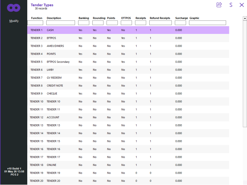
Task: Click the Points filter field
Action: (x=112, y=23)
